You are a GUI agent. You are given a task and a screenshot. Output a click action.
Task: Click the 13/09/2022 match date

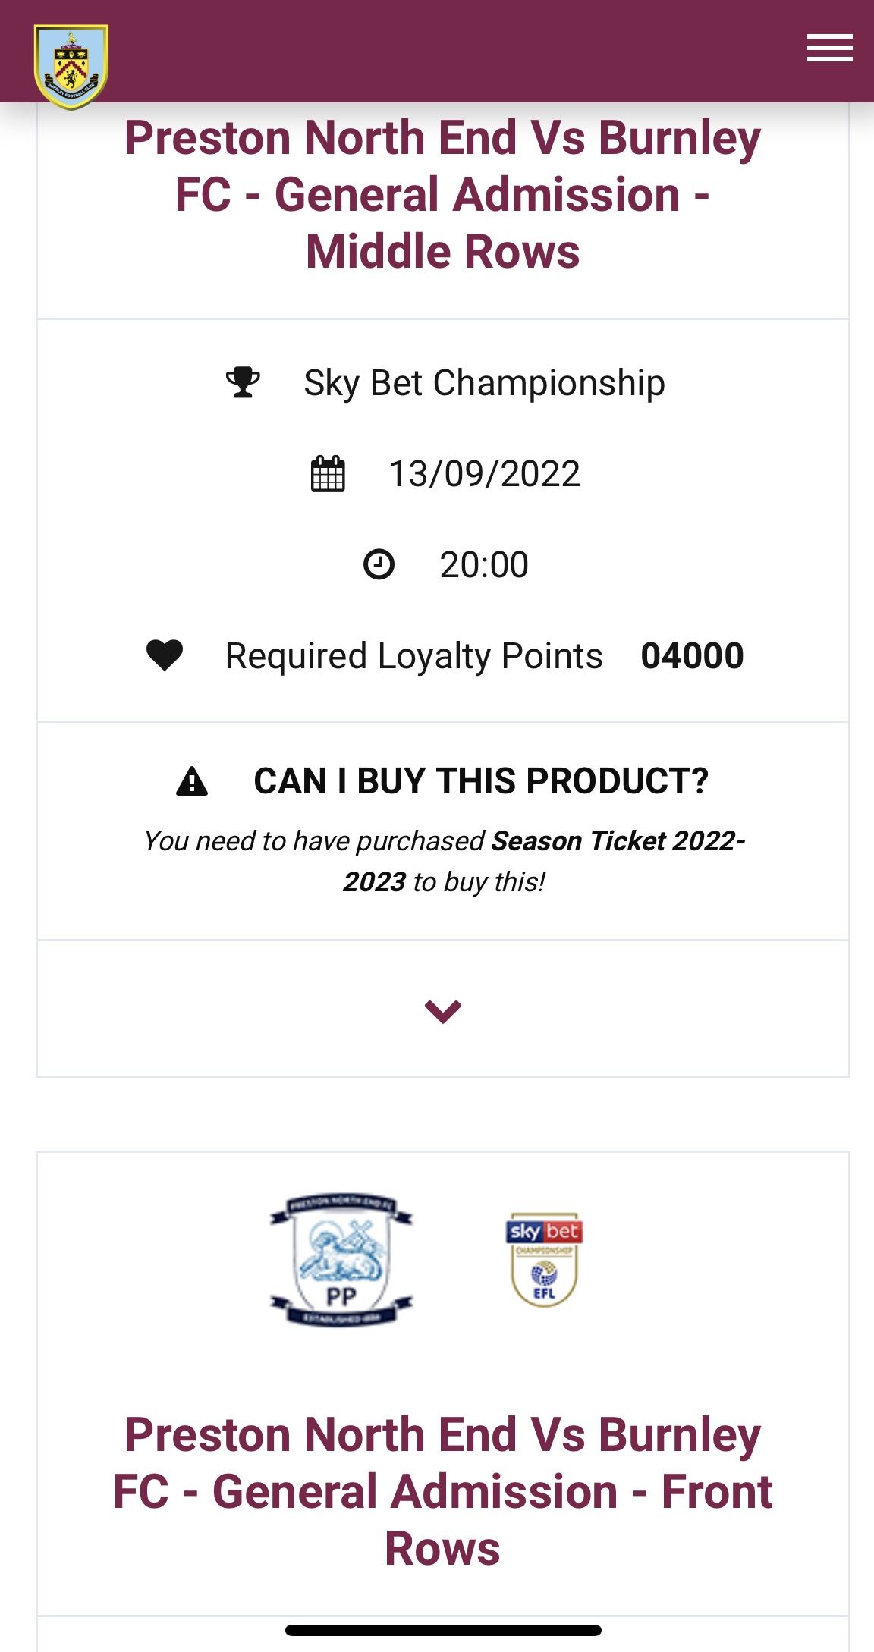484,474
